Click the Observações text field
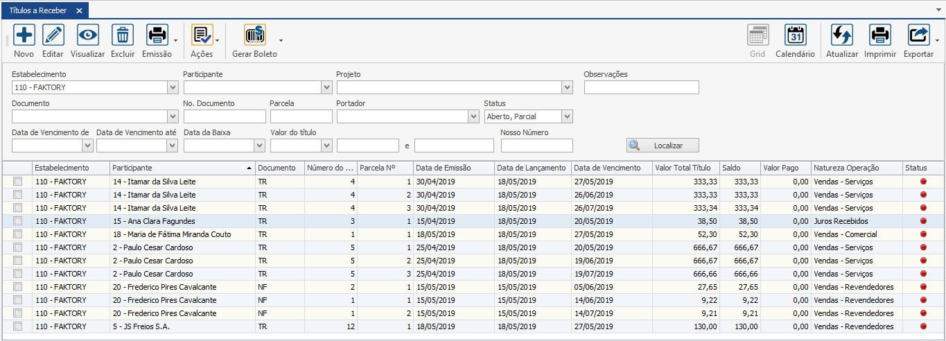Screen dimensions: 946x341 coord(641,87)
